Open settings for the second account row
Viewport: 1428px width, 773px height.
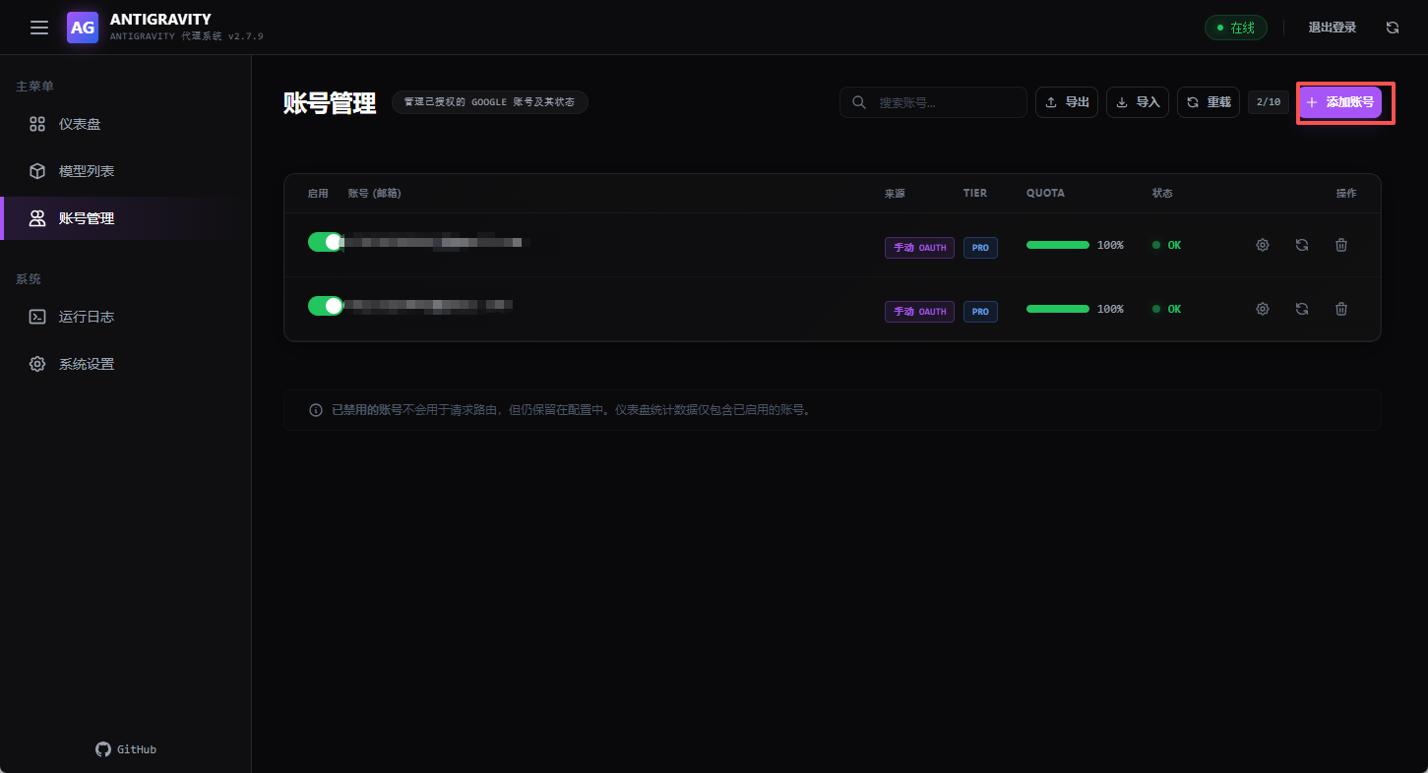pyautogui.click(x=1263, y=309)
